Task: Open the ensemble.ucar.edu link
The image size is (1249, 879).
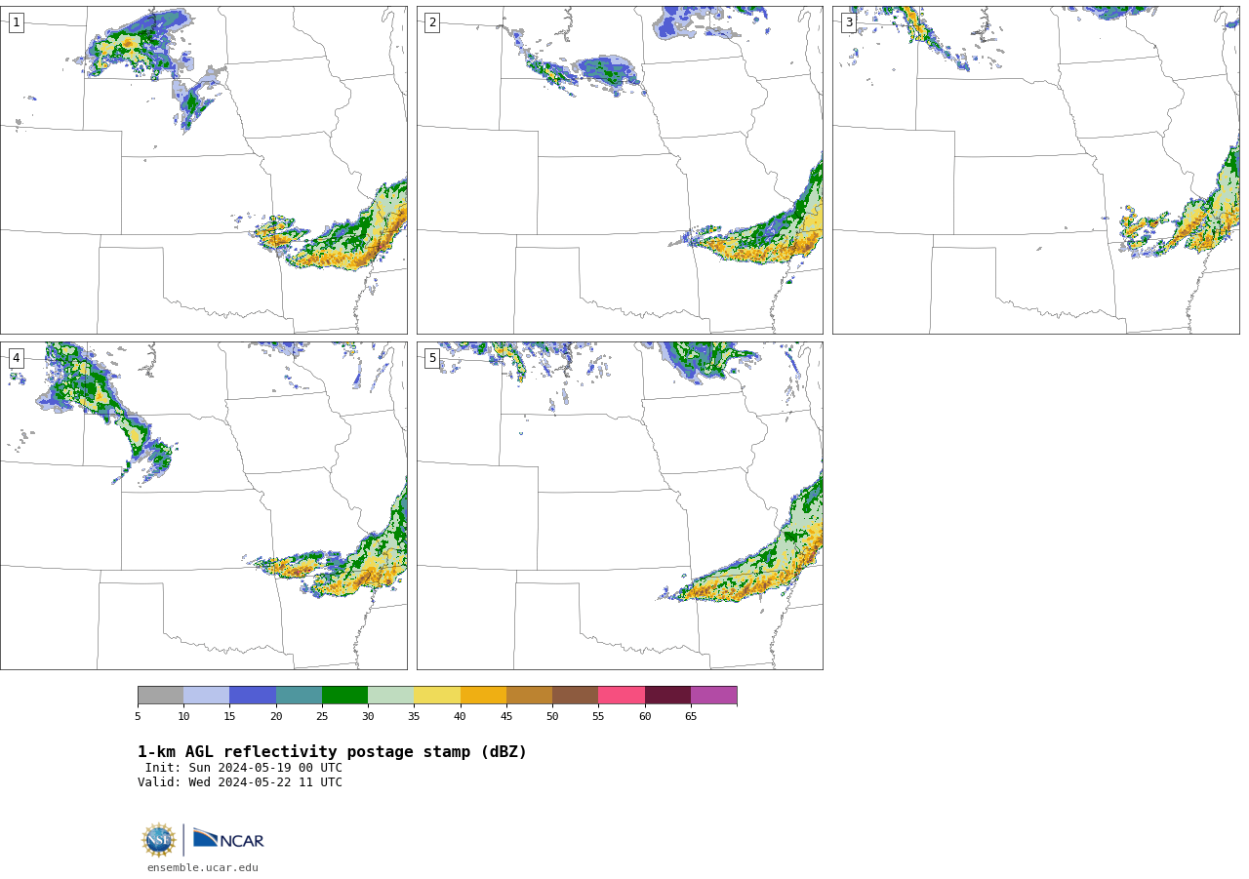Action: click(203, 868)
